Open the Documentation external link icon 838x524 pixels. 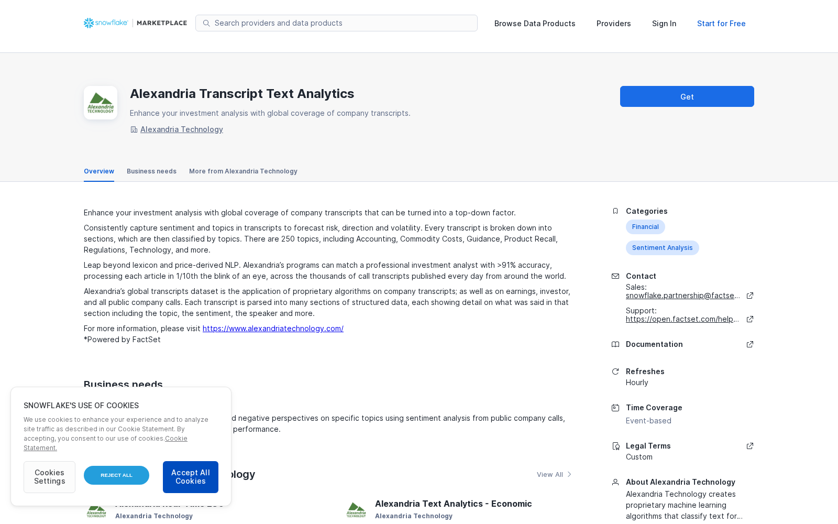(x=750, y=344)
